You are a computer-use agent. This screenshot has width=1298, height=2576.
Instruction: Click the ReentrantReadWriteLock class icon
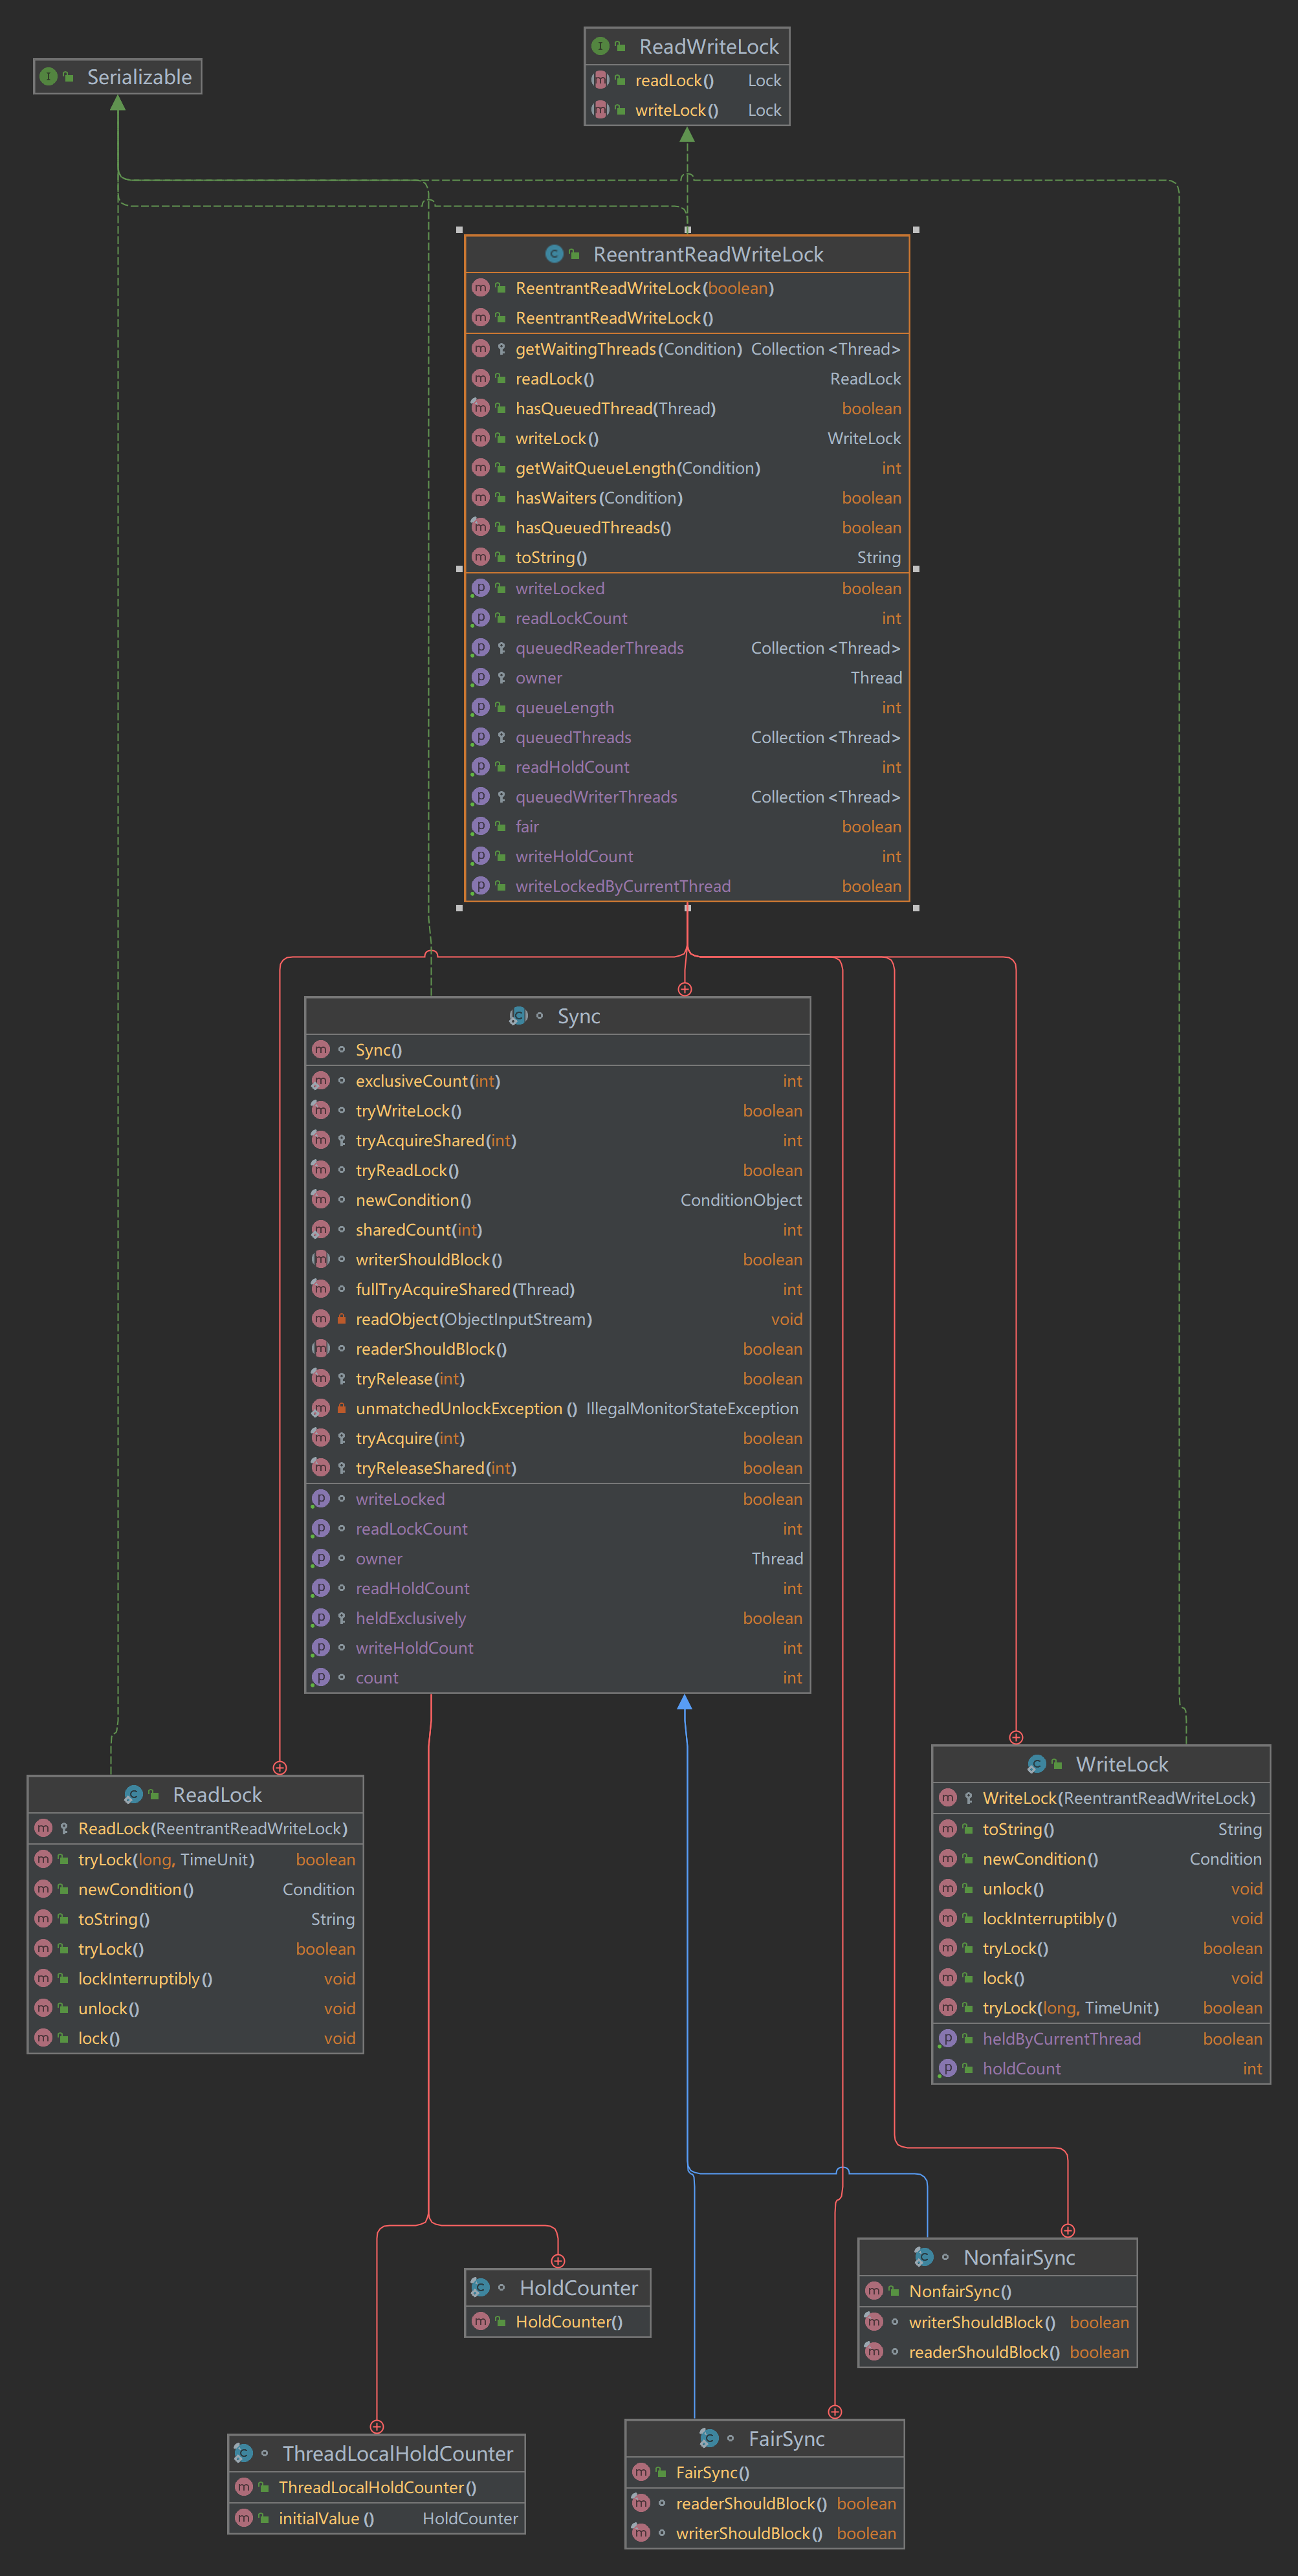tap(554, 254)
